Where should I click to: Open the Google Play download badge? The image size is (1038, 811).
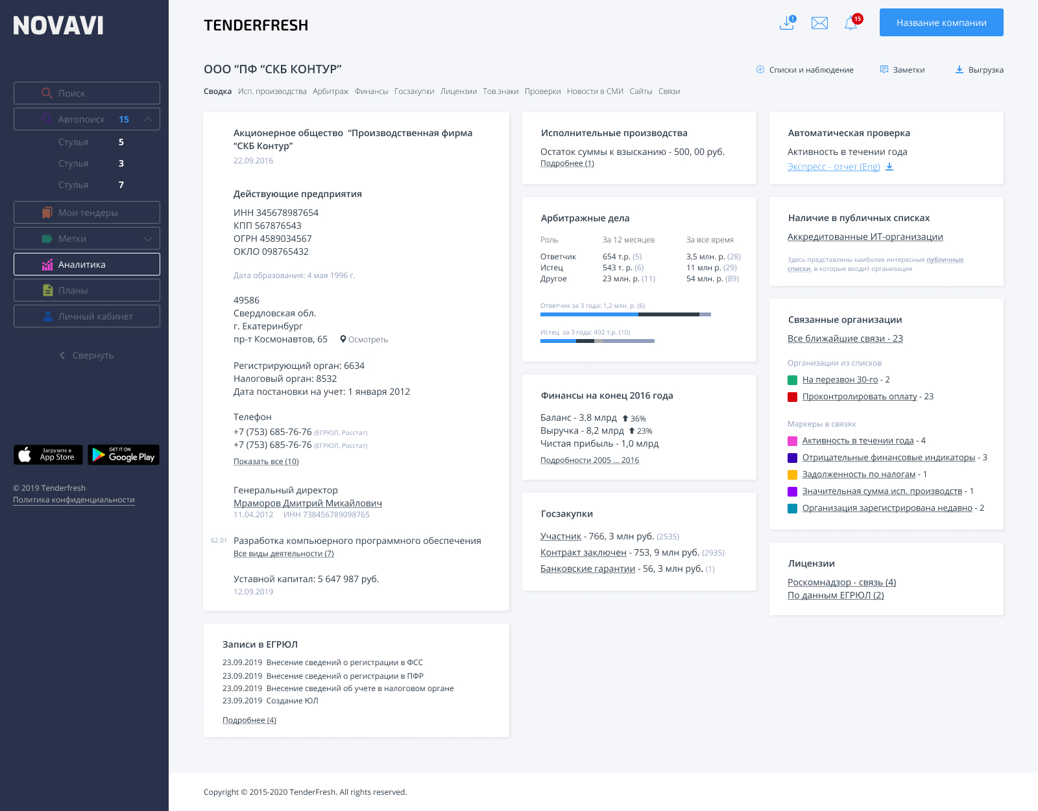point(123,454)
